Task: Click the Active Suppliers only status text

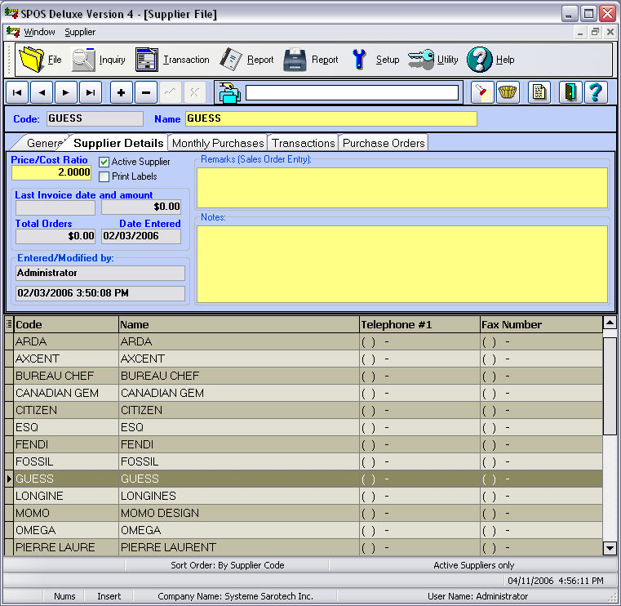Action: tap(473, 565)
